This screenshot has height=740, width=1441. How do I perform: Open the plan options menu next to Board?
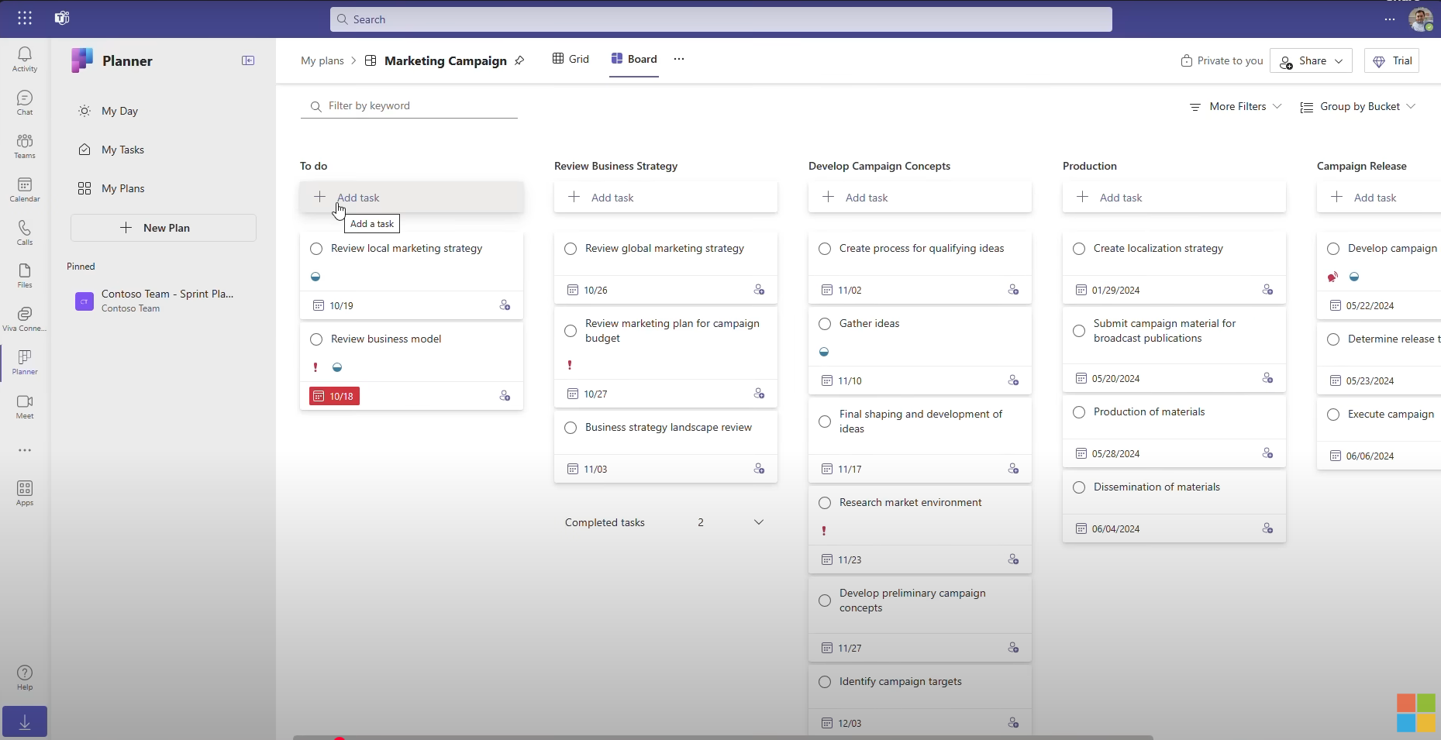point(679,59)
